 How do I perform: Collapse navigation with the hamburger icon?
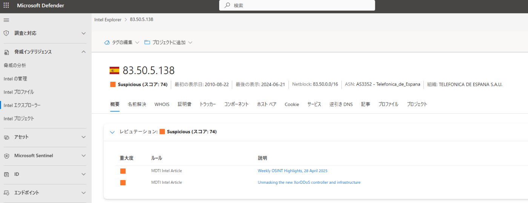[x=6, y=20]
